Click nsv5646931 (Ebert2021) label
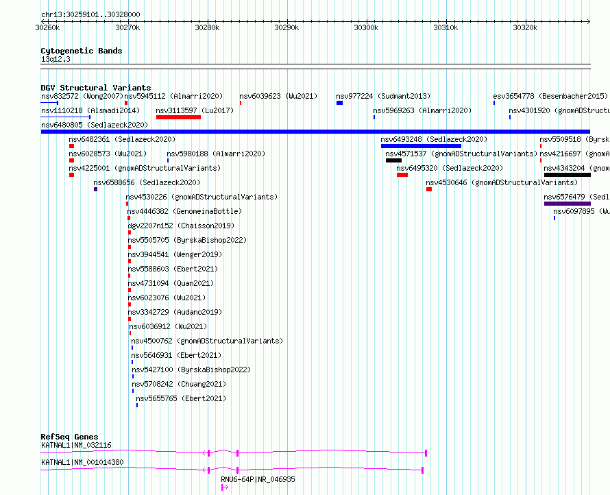 (176, 355)
